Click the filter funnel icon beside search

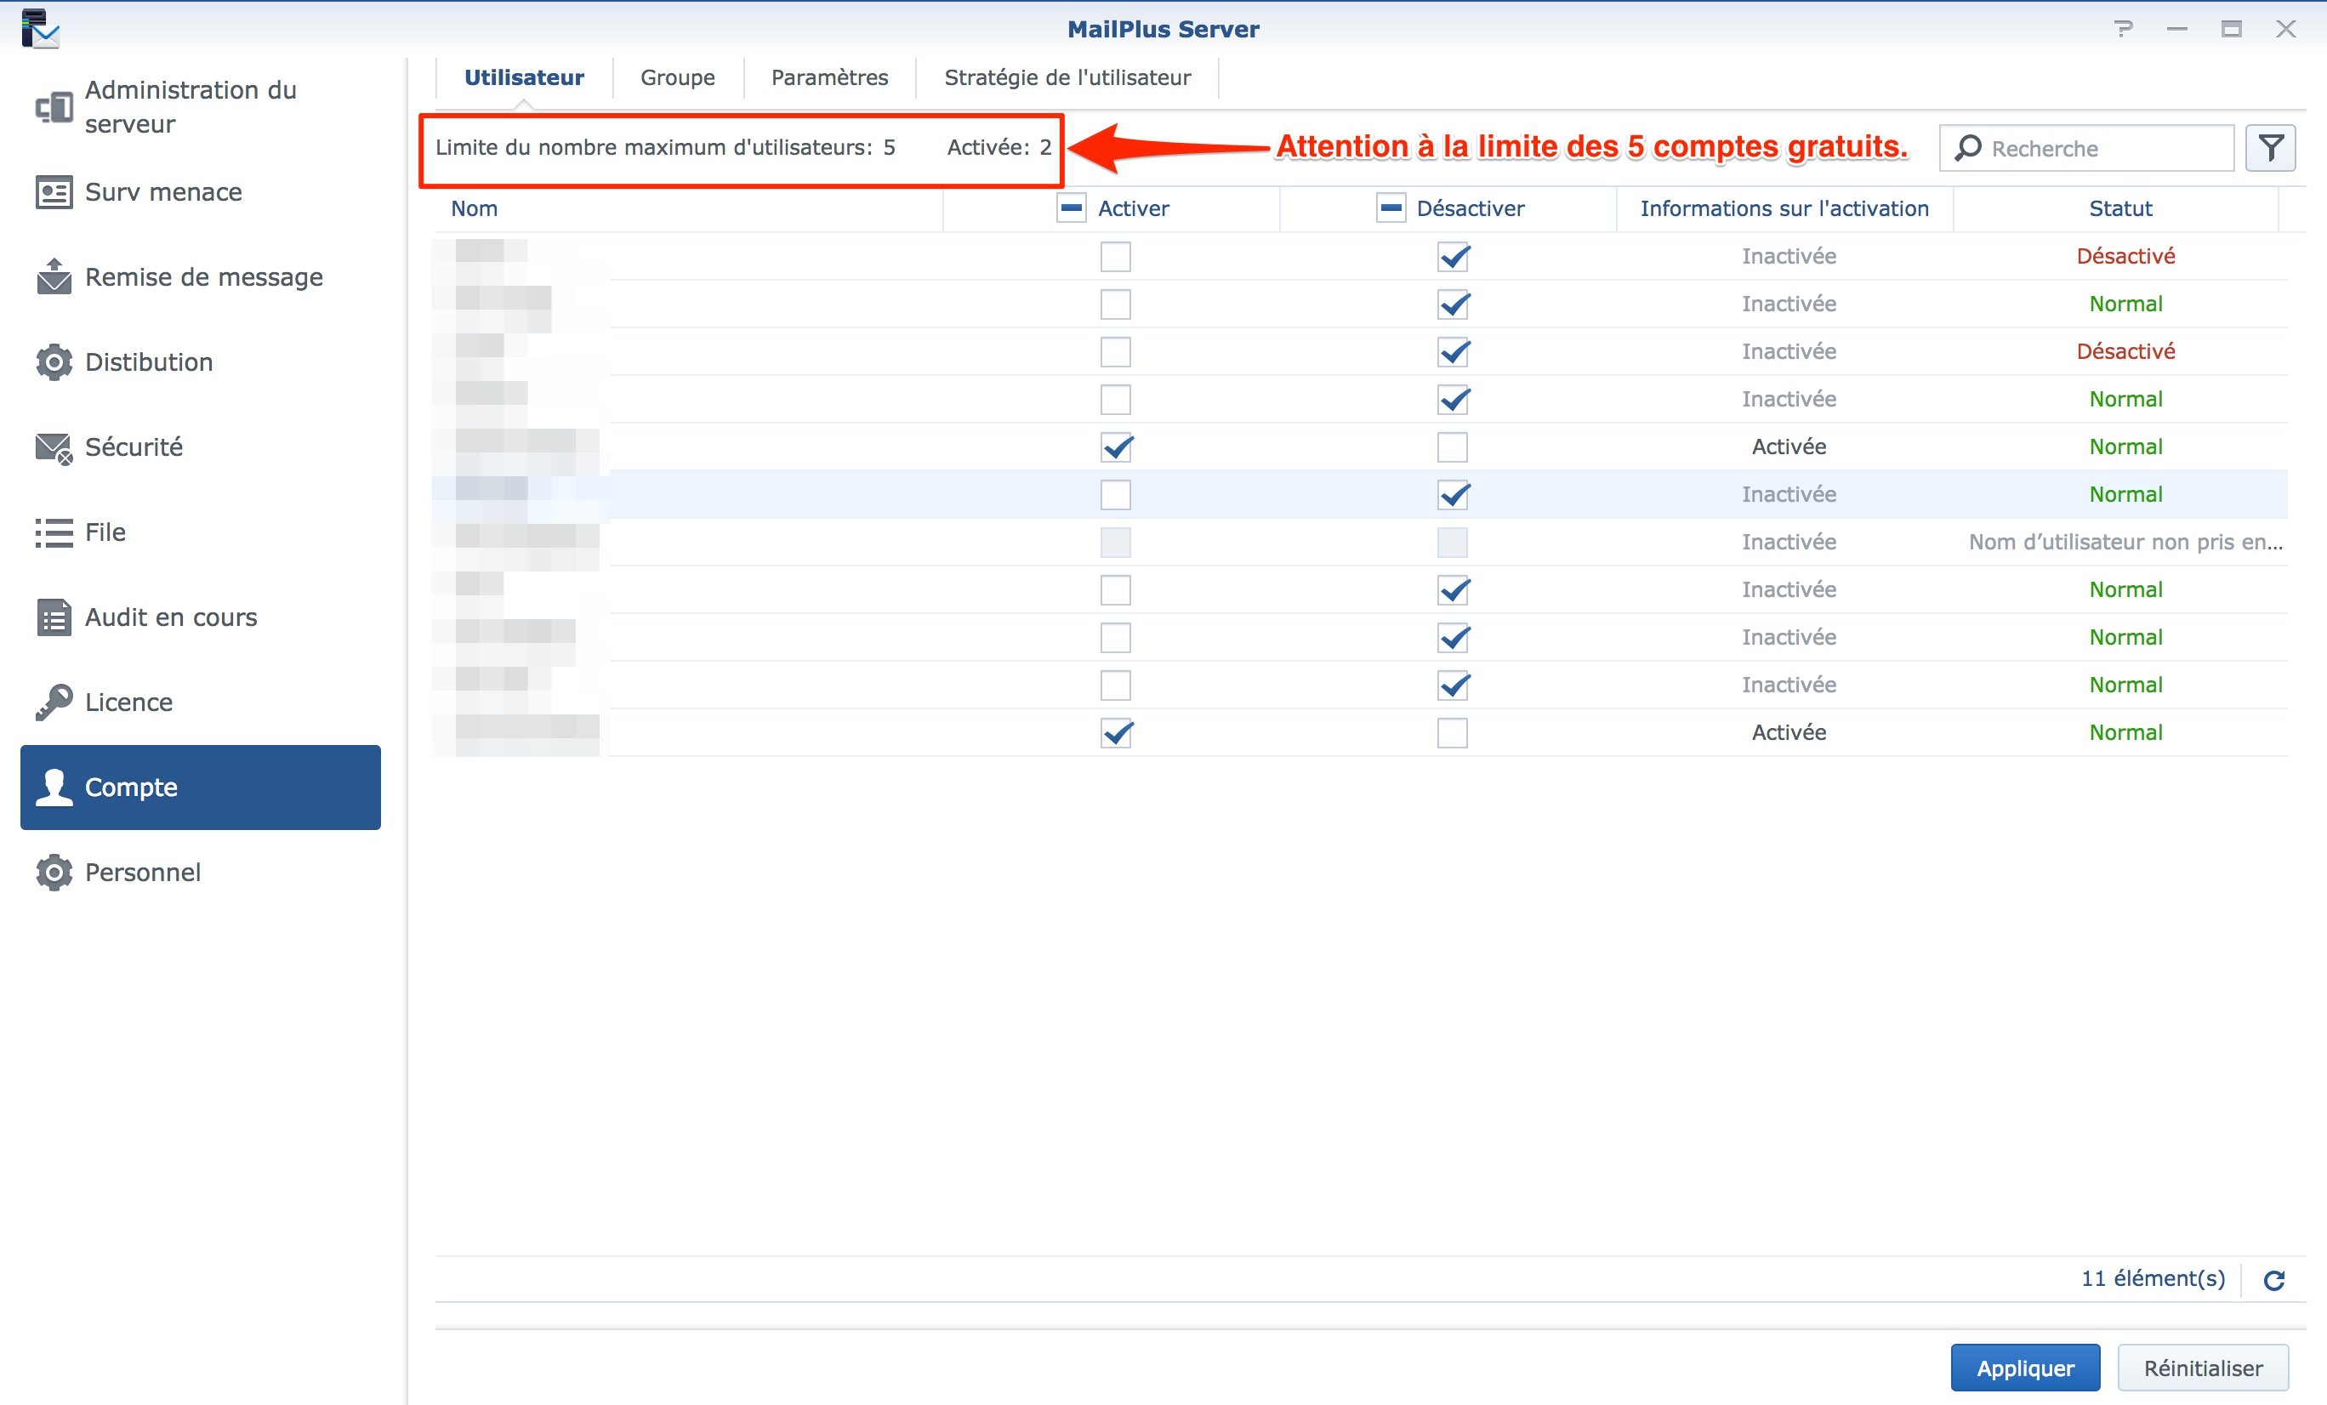[2269, 148]
